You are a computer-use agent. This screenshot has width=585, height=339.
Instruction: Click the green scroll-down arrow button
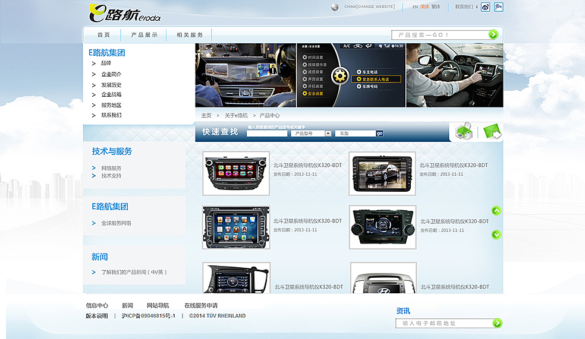(496, 235)
